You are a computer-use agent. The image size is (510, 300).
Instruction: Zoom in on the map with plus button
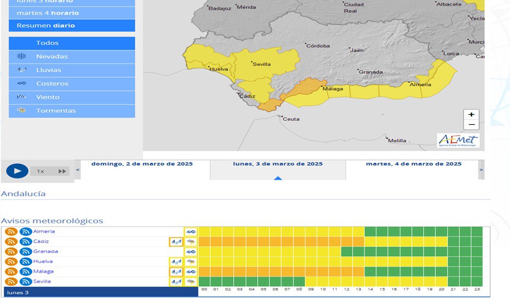pyautogui.click(x=471, y=114)
